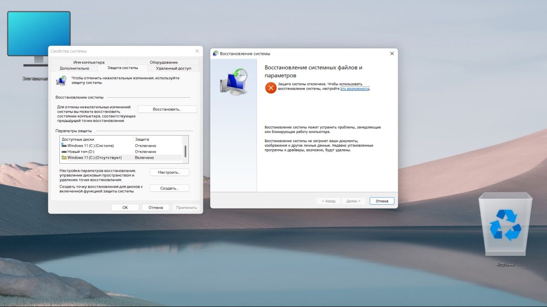Screen dimensions: 547x307
Task: Select the Новый том (D:) row
Action: coord(121,151)
